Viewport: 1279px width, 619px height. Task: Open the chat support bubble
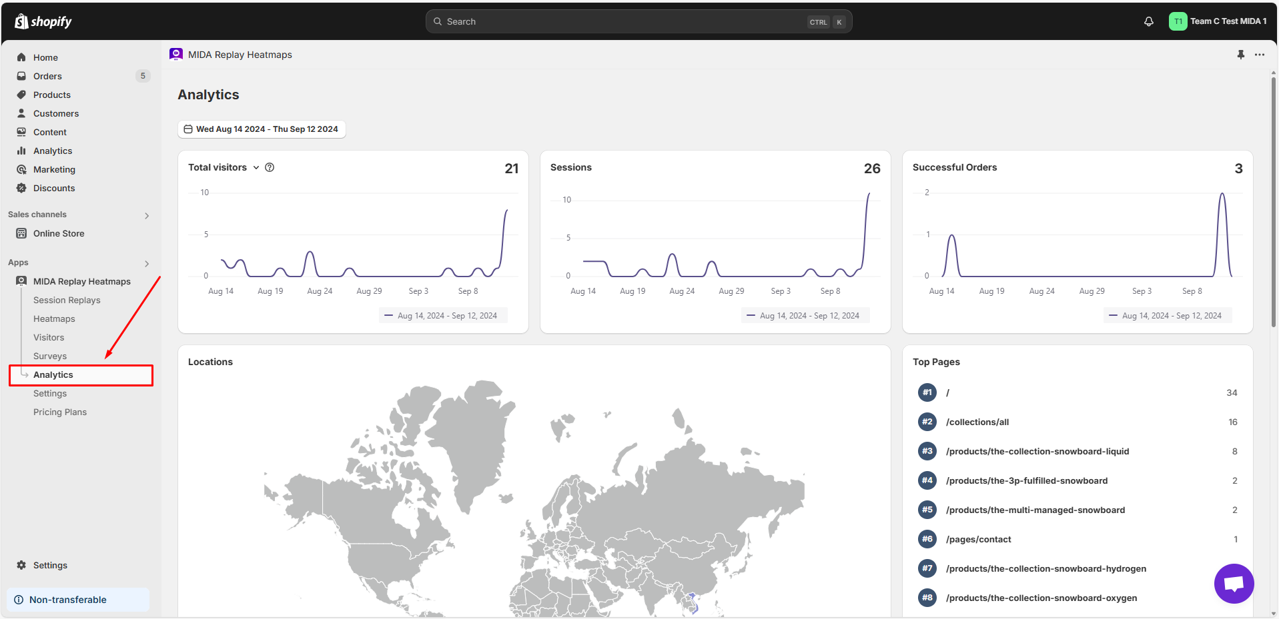click(x=1234, y=583)
